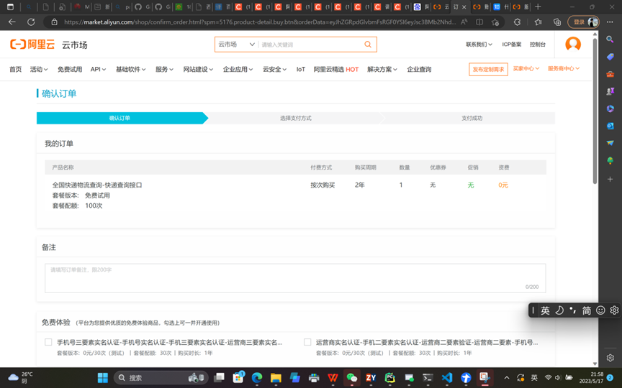622x388 pixels.
Task: Expand 云安全 navigation dropdown
Action: point(274,69)
